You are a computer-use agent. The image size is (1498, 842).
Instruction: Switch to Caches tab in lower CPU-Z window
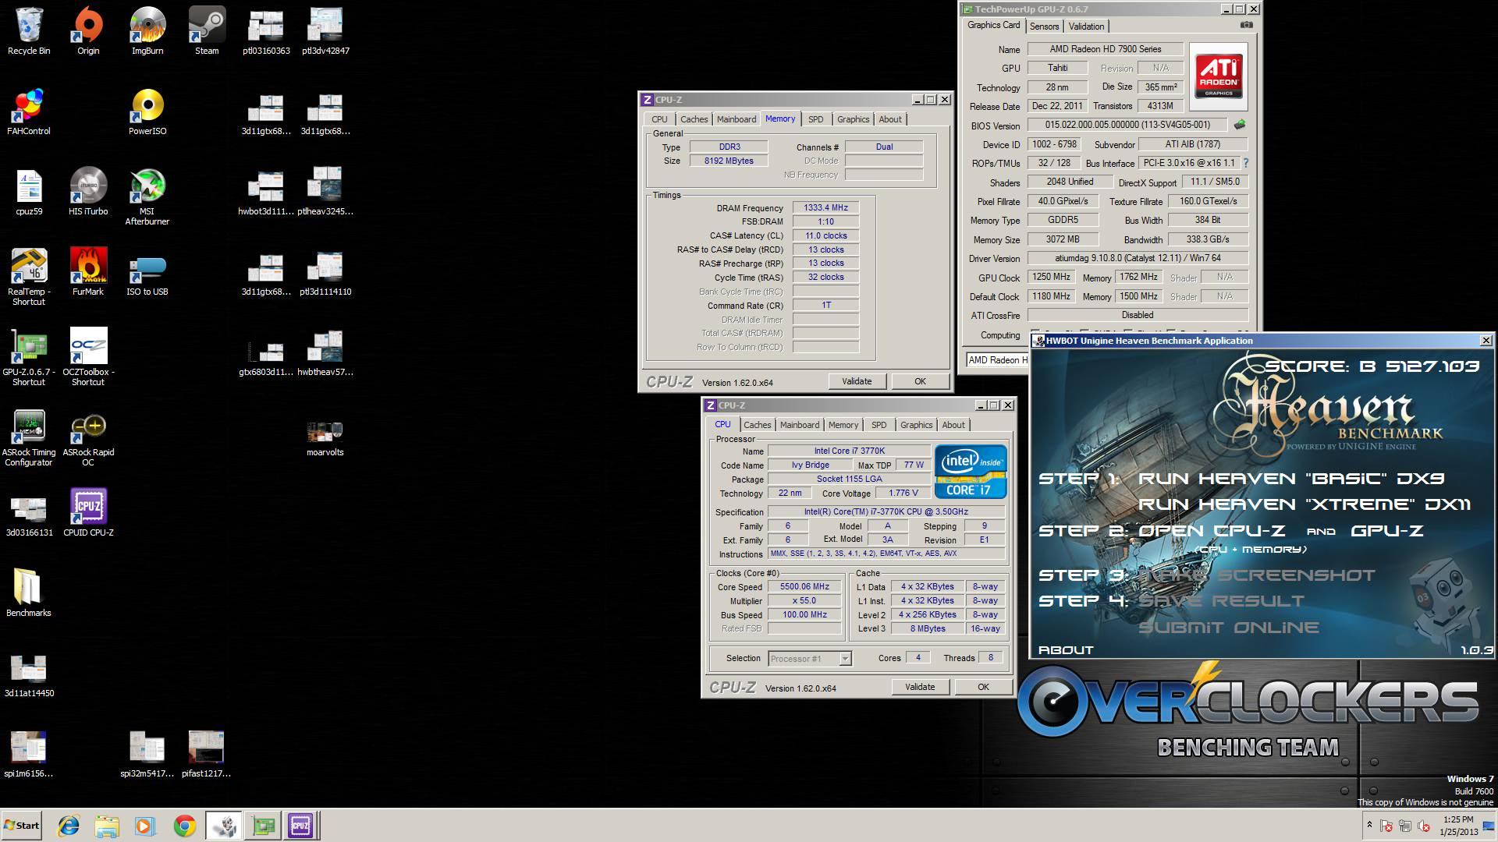(757, 425)
